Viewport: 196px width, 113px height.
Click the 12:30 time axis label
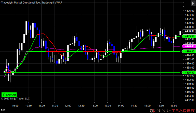81,106
